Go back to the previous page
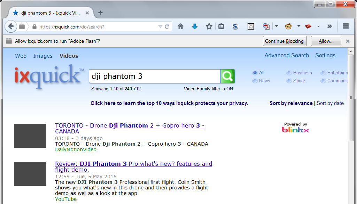The image size is (357, 204). (x=11, y=26)
